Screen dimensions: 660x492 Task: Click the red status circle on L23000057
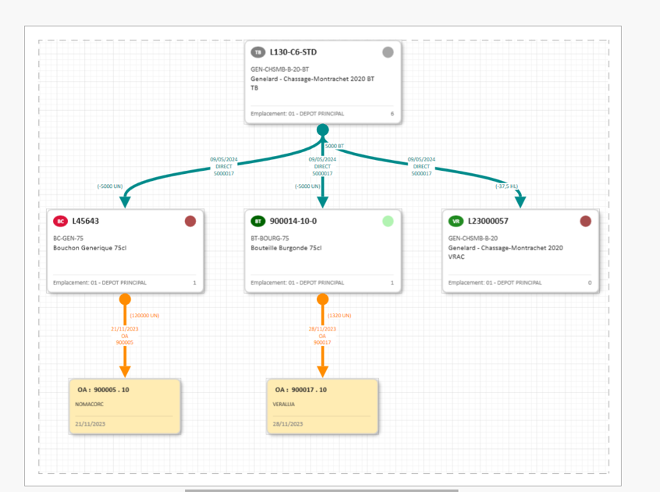[585, 221]
